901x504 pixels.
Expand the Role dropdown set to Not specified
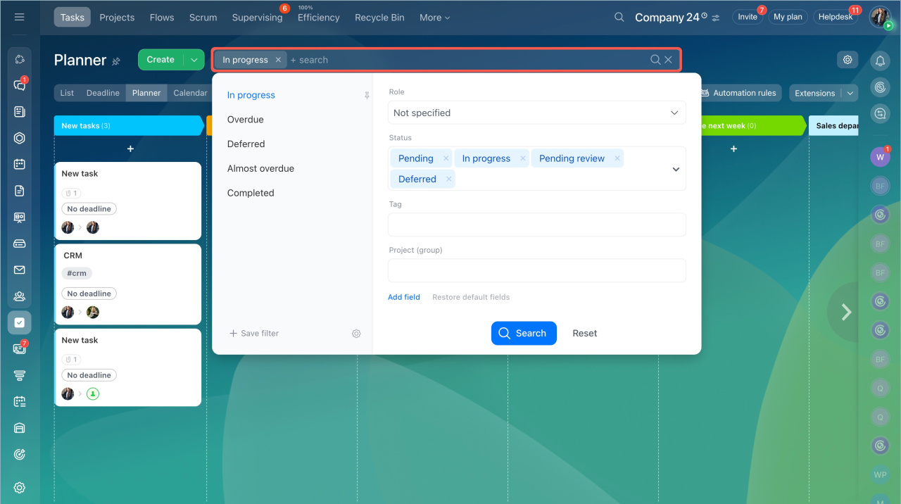click(536, 113)
